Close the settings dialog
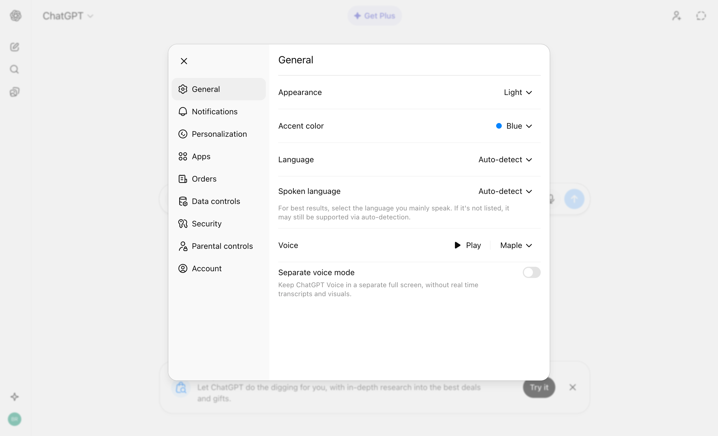 [184, 61]
